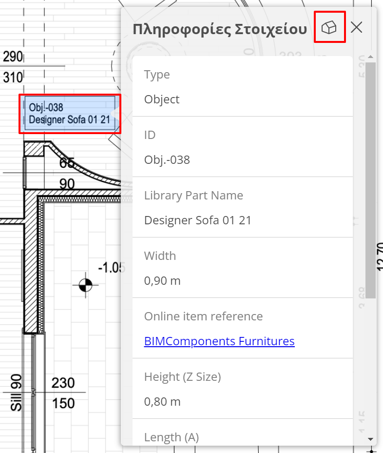Click the '310' dimension on floor plan
Screen dimensions: 383x453
(13, 78)
